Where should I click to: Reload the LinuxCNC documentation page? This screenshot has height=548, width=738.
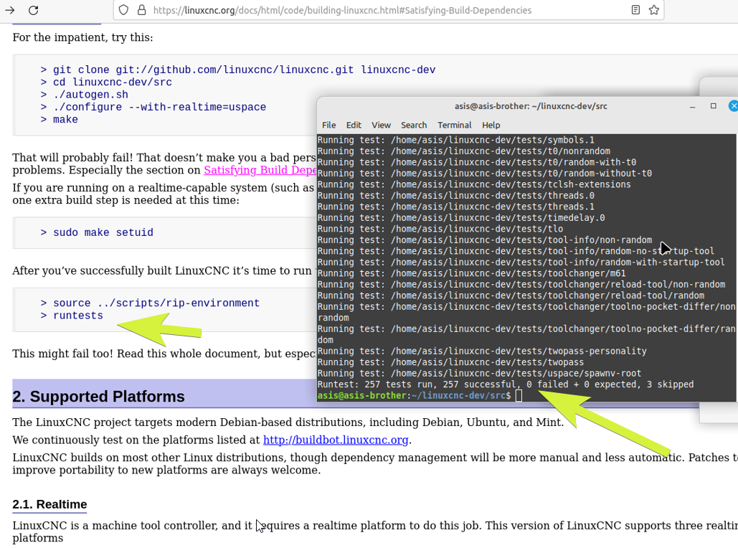tap(34, 10)
